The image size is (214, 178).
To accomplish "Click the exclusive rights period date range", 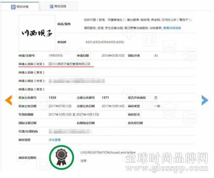I will [x=74, y=115].
